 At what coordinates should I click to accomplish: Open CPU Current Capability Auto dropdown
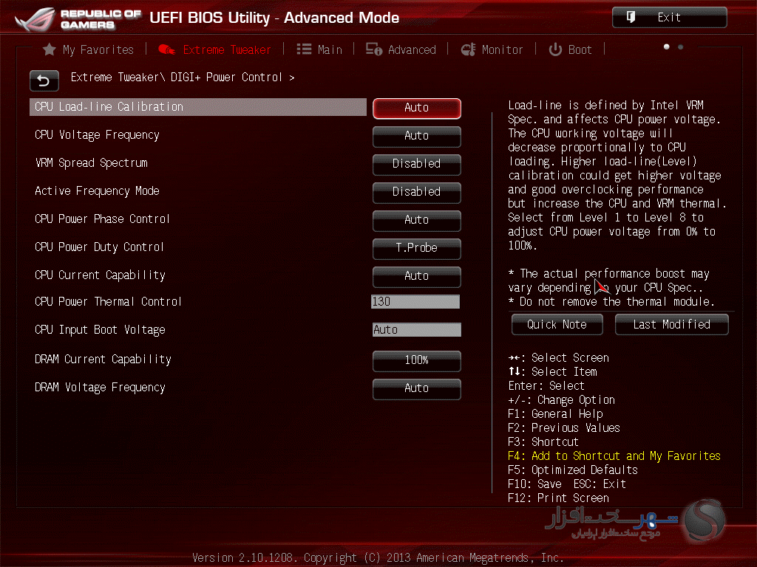coord(417,276)
